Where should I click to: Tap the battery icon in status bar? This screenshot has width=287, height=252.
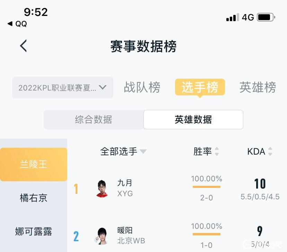[266, 17]
